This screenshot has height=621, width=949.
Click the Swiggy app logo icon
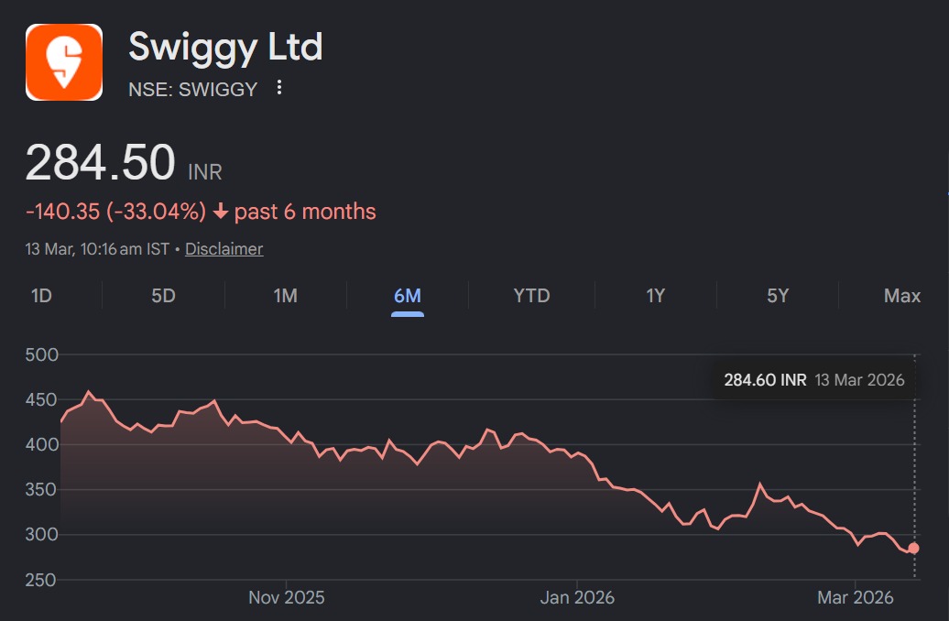[62, 62]
